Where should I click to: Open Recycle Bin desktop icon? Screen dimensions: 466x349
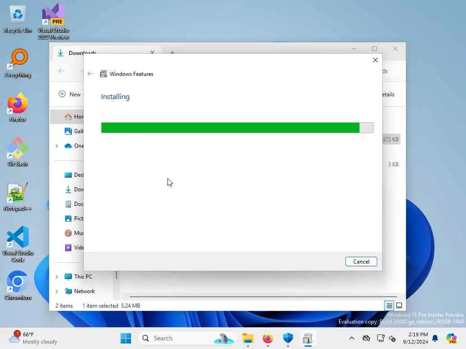coord(18,19)
